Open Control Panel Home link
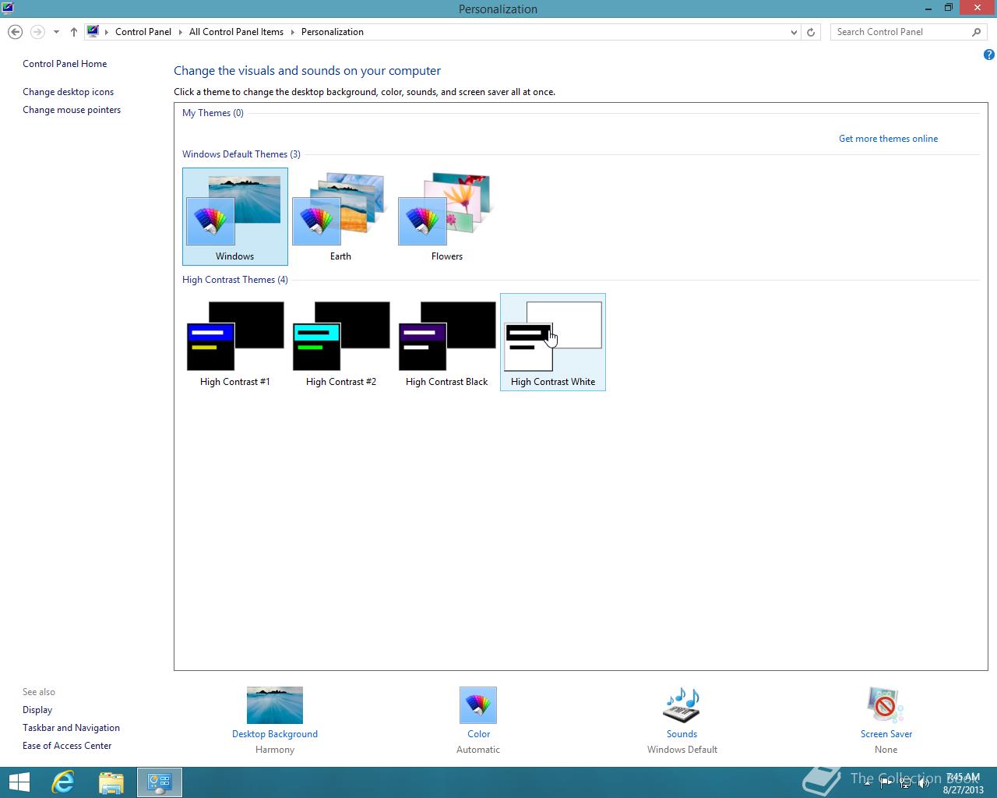 (x=65, y=64)
